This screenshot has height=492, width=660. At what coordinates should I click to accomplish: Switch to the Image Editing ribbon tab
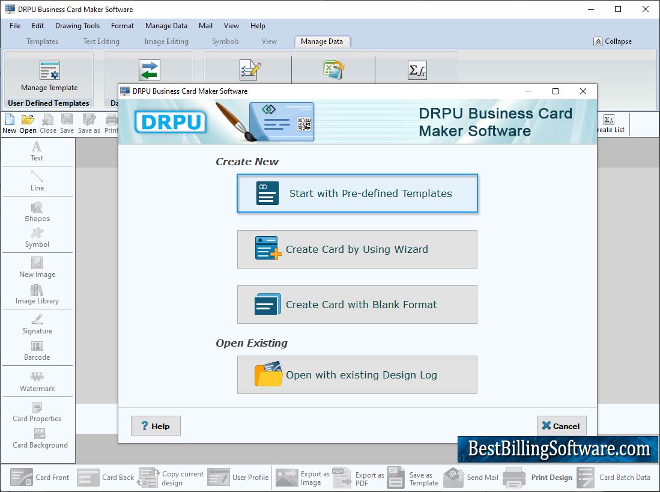(x=166, y=41)
